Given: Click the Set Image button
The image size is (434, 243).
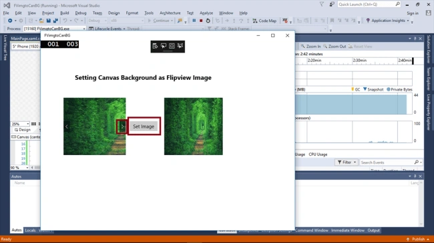Looking at the screenshot, I should [x=144, y=126].
